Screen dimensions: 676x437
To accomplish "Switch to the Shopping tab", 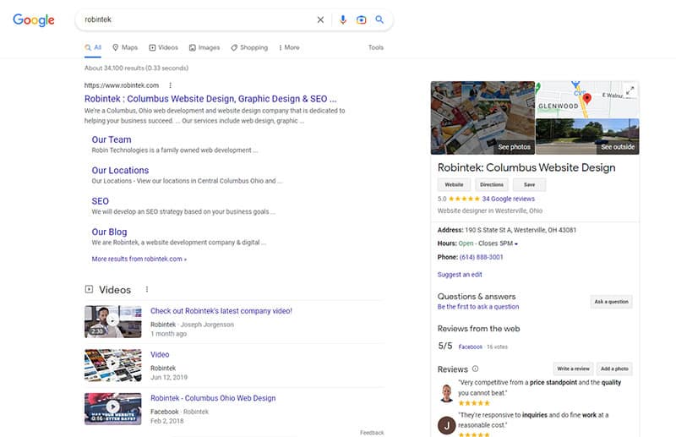I will (249, 48).
